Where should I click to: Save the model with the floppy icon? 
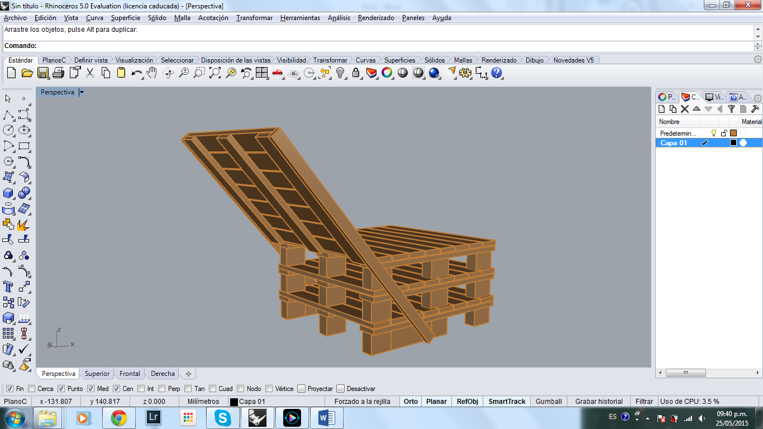tap(42, 73)
